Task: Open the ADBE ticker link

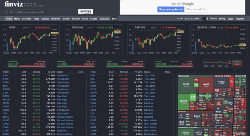Action: 6,131
